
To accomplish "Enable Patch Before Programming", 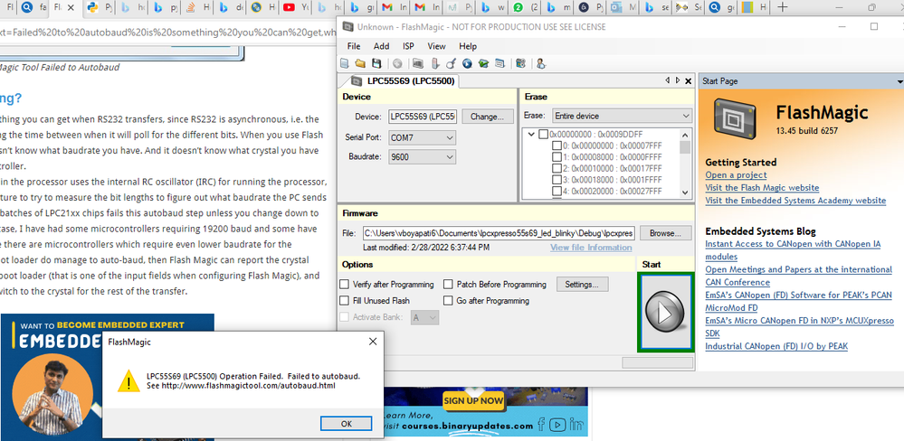I will pos(448,285).
